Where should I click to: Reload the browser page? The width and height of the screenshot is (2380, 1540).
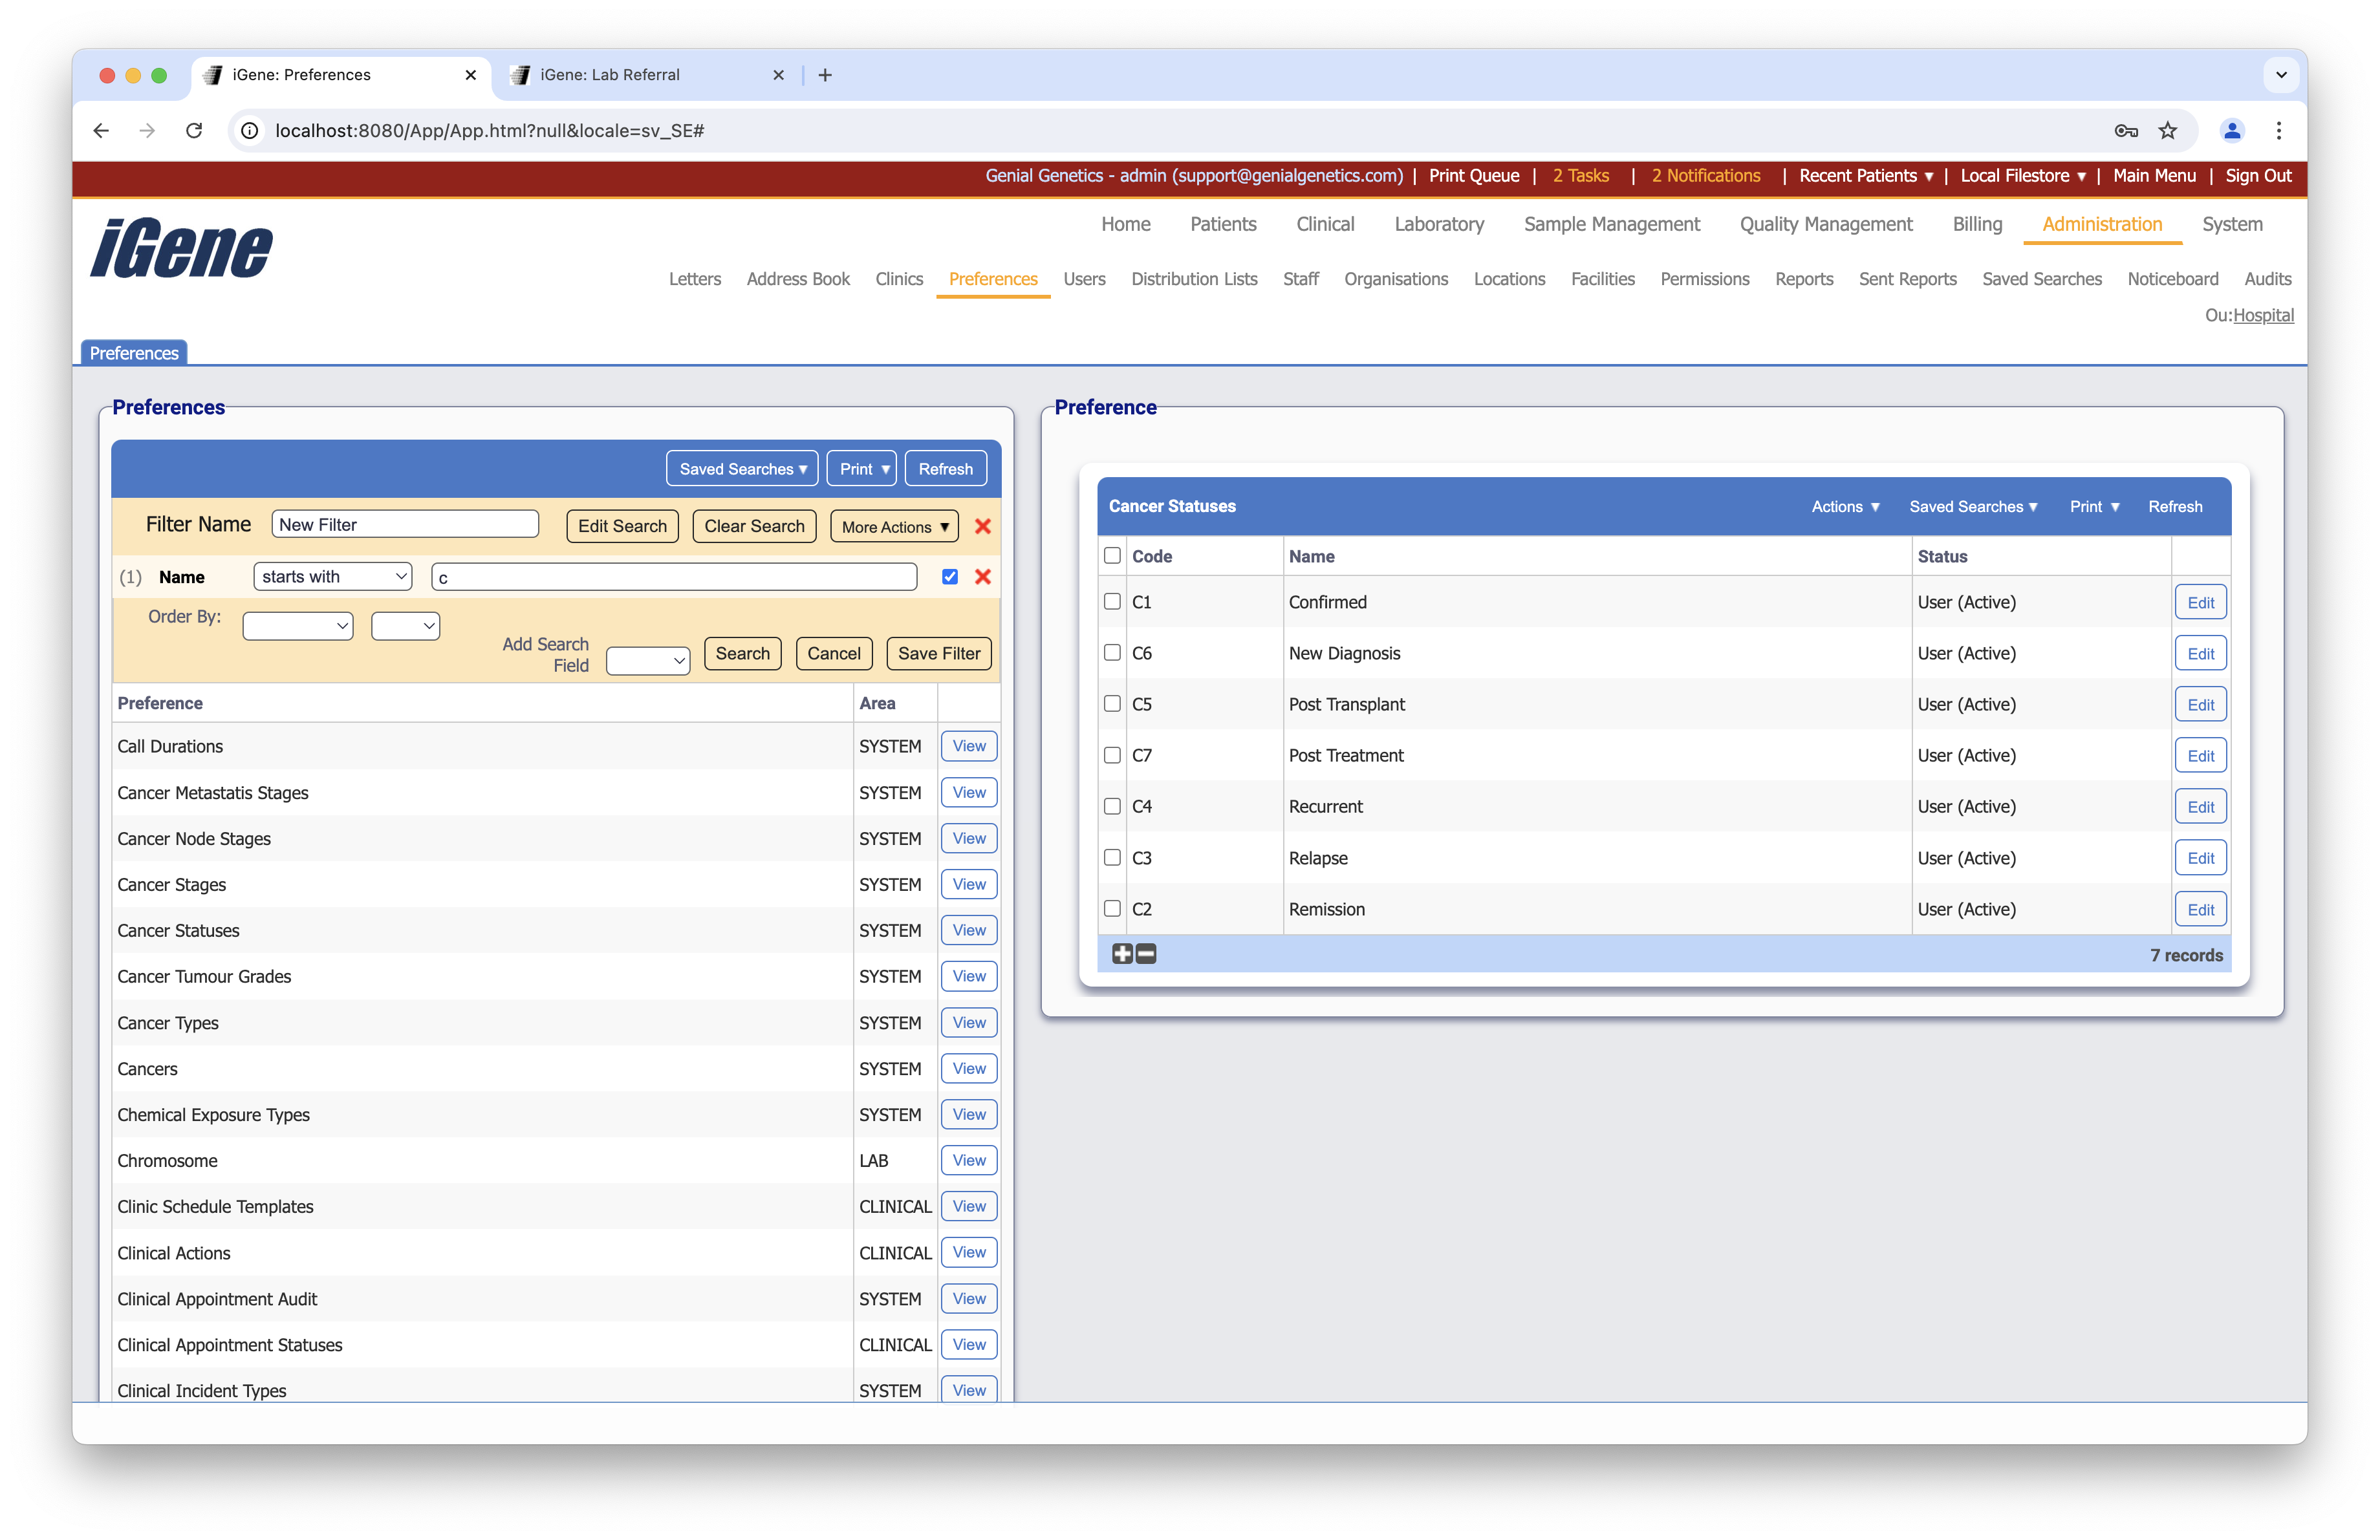click(194, 131)
